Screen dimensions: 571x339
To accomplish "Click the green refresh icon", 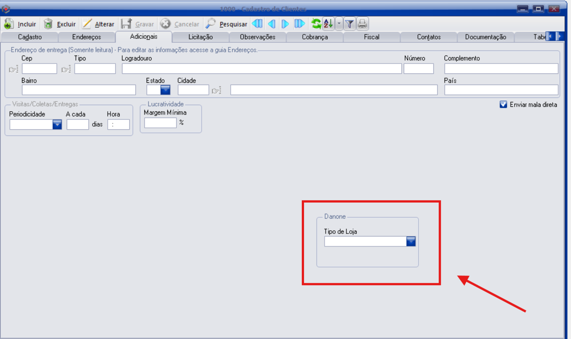I will (316, 24).
